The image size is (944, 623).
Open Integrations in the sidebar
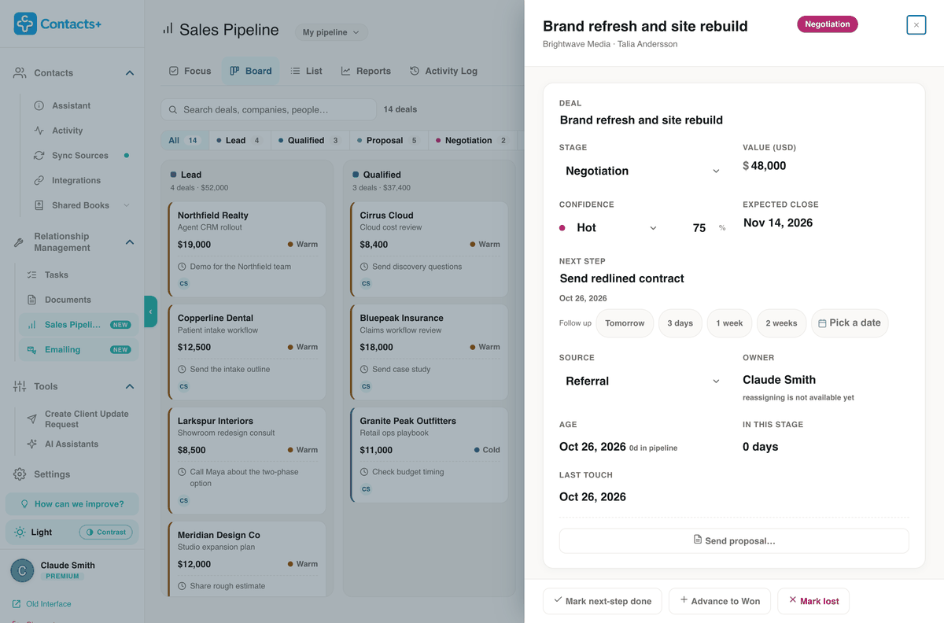76,180
